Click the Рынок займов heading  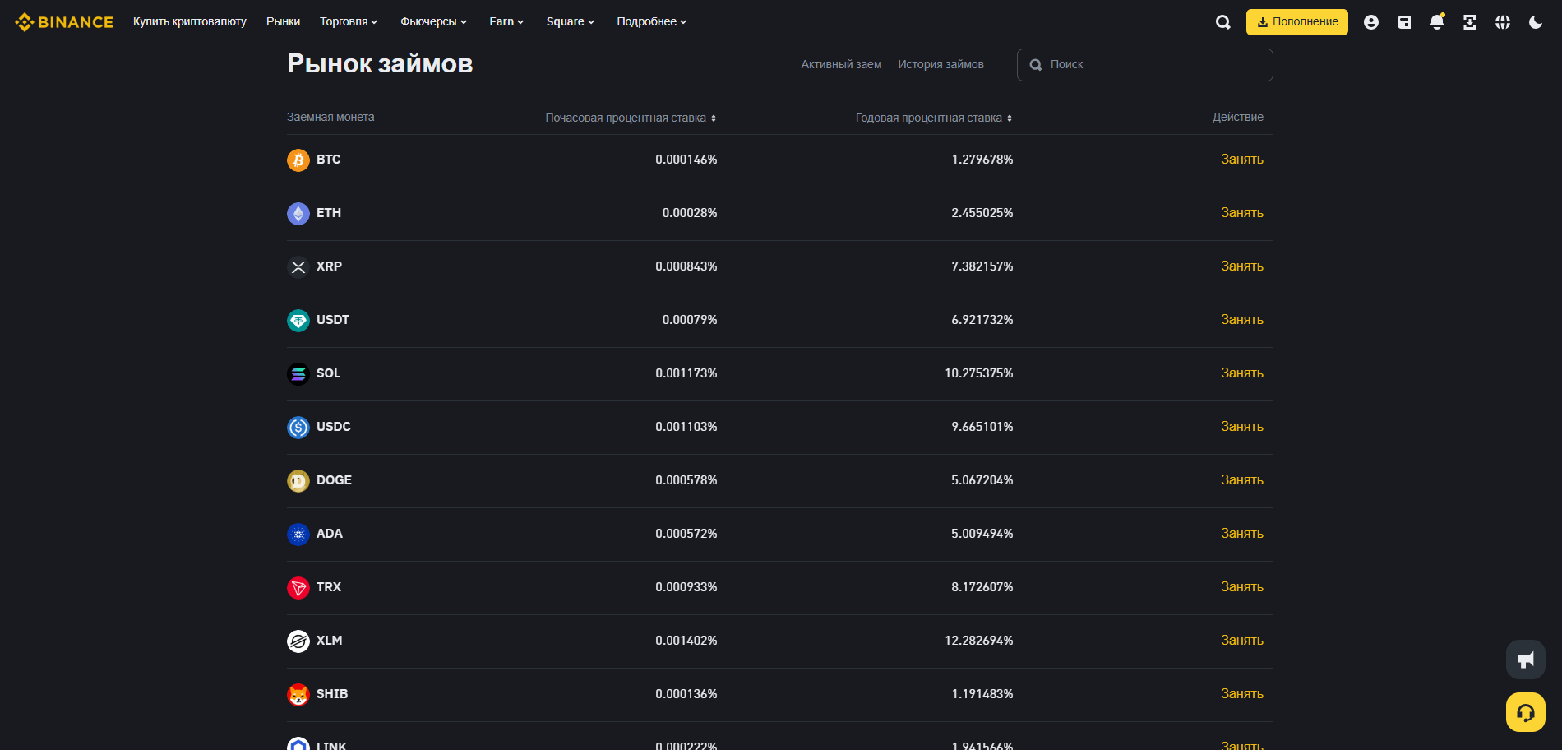coord(380,64)
